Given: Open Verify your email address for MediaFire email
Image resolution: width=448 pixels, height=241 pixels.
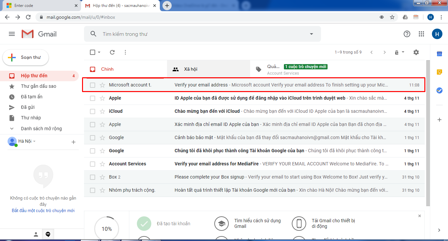Looking at the screenshot, I should (254, 164).
